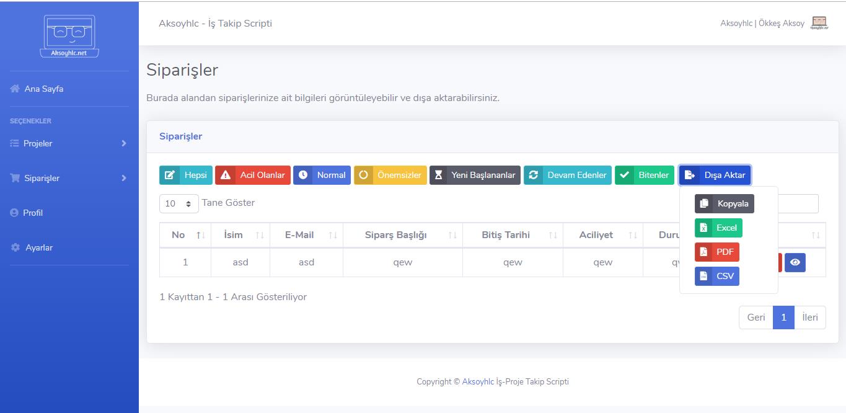The image size is (846, 413).
Task: Click the user icon beside Profil
Action: [14, 213]
